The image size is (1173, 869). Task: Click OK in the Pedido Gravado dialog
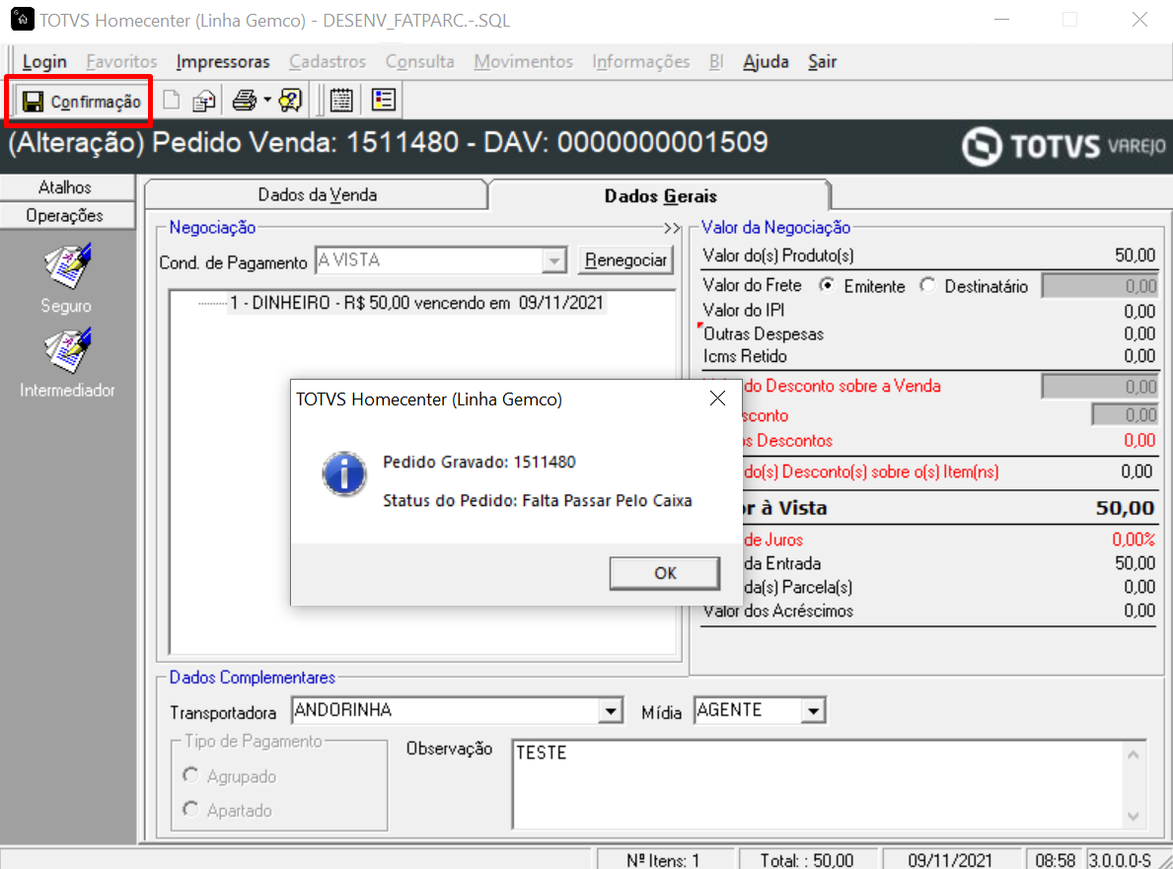[664, 573]
